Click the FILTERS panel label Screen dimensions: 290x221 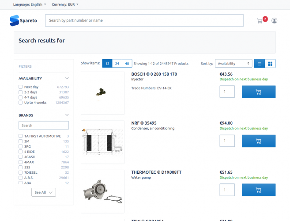click(x=25, y=66)
